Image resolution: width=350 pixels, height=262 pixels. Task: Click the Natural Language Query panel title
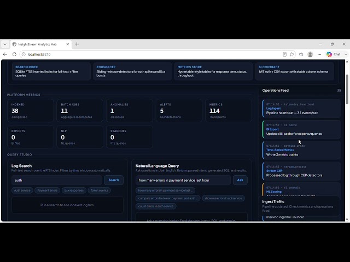(x=157, y=166)
